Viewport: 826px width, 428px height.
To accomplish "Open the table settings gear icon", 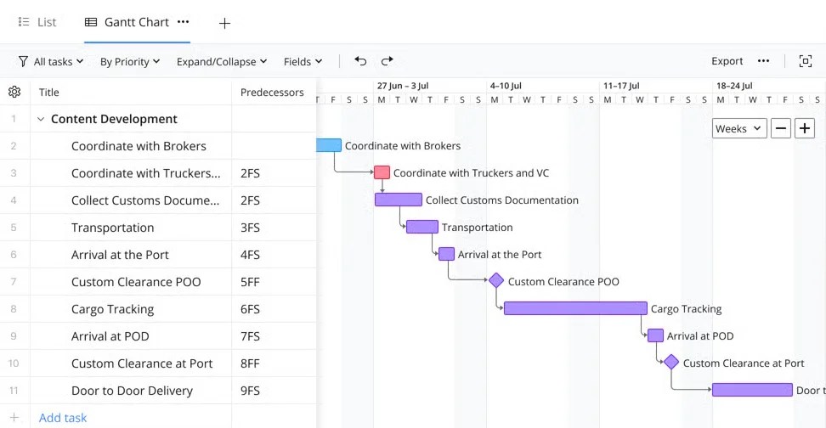I will tap(14, 92).
